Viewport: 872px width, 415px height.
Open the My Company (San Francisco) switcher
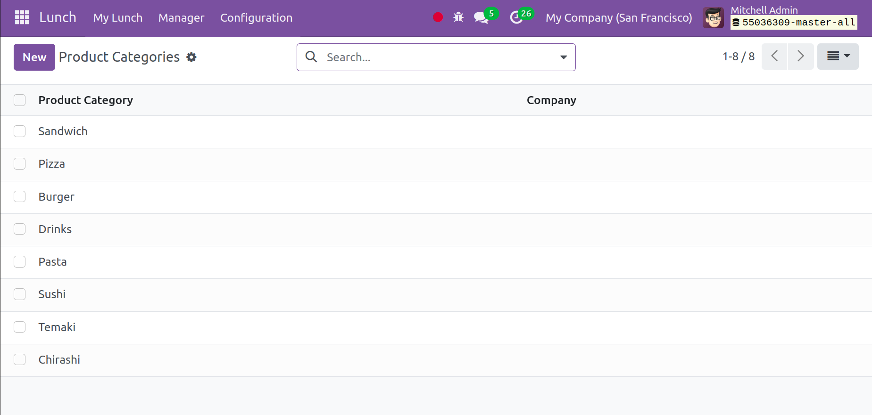(x=619, y=18)
